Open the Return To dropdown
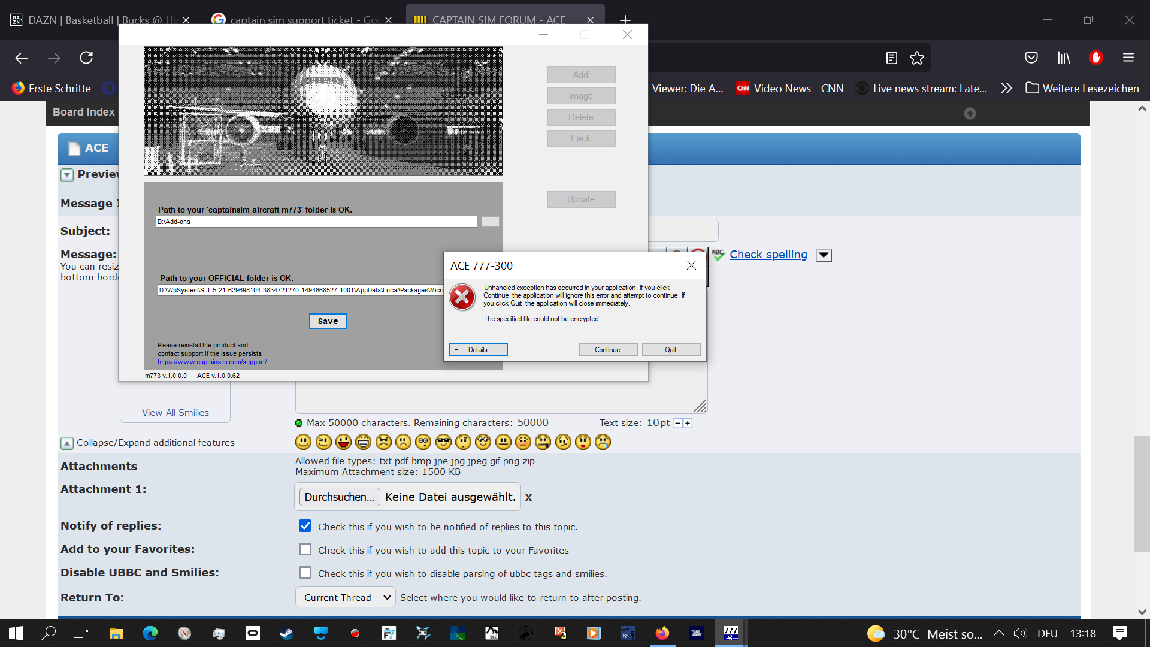Screen dimensions: 1150x647 tap(345, 597)
